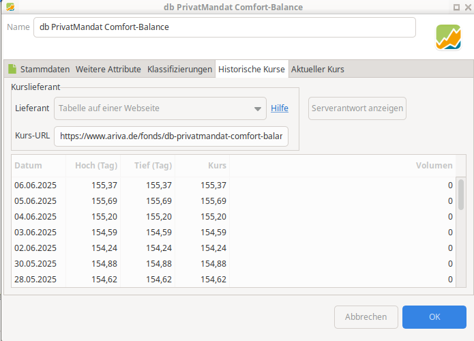This screenshot has width=474, height=341.
Task: Click Serverantwort anzeigen button
Action: (357, 108)
